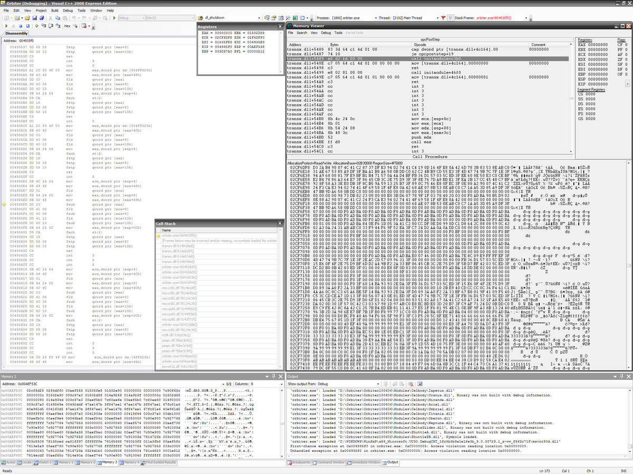Click the Start Debugging green arrow icon
The width and height of the screenshot is (633, 474).
coord(114,18)
